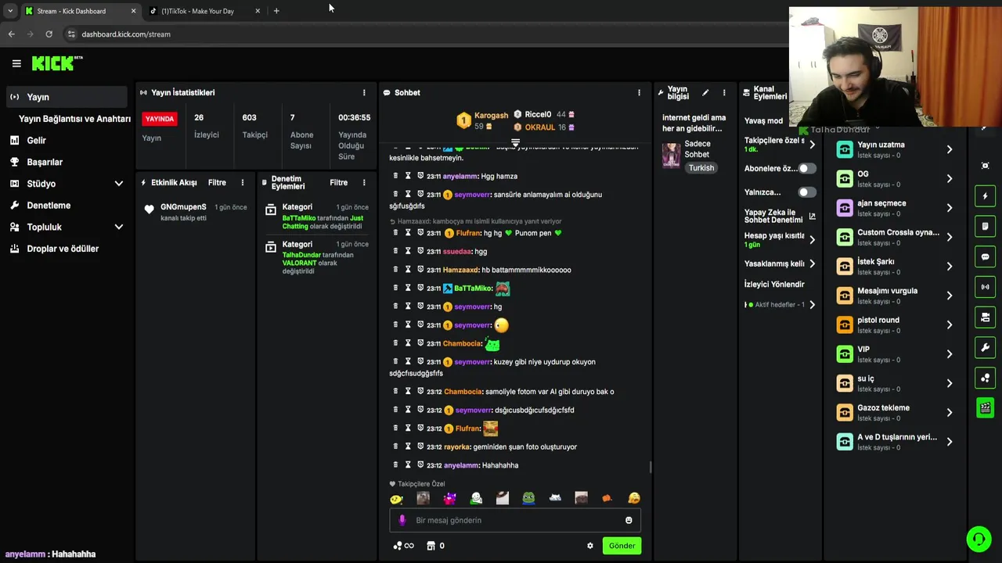The height and width of the screenshot is (563, 1002).
Task: Open Yayın Bağlantısı ve Anahtarı page
Action: [x=74, y=119]
